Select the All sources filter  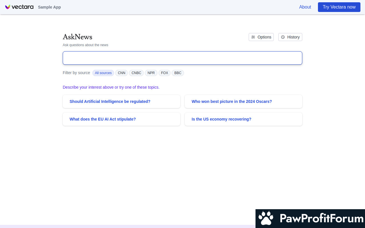pyautogui.click(x=103, y=73)
